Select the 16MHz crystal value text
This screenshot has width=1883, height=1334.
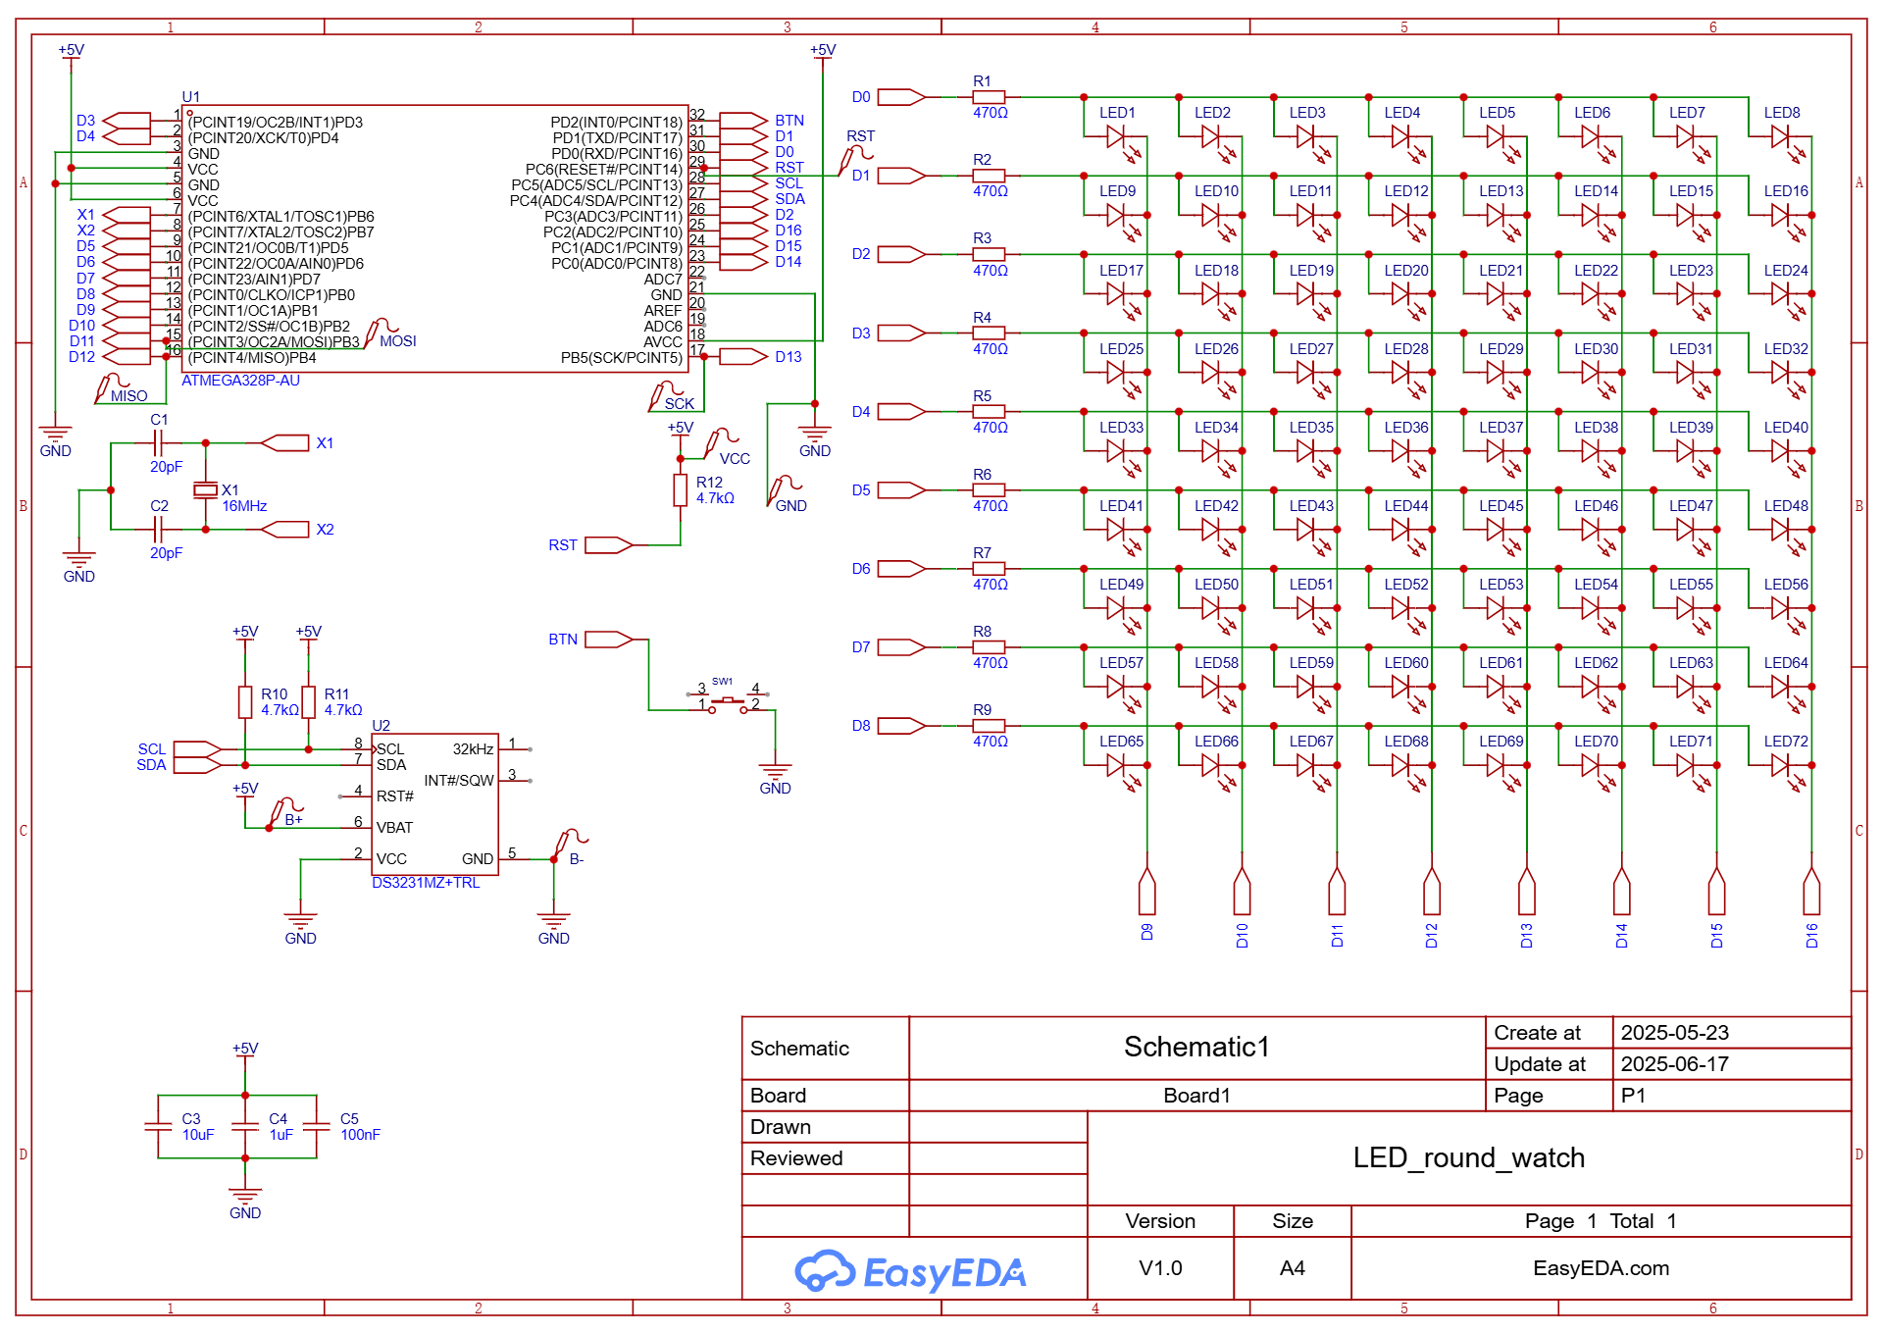point(244,506)
